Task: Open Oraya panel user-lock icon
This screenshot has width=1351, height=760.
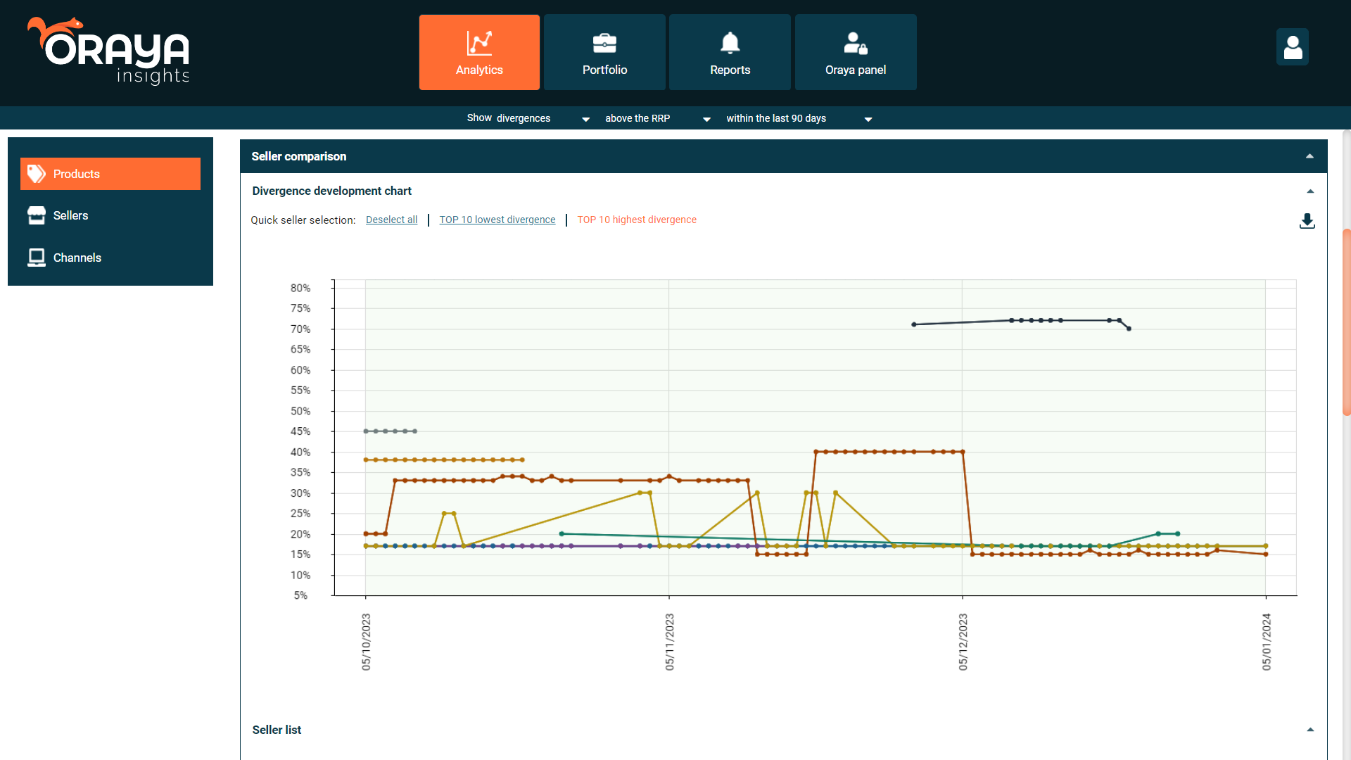Action: (x=855, y=42)
